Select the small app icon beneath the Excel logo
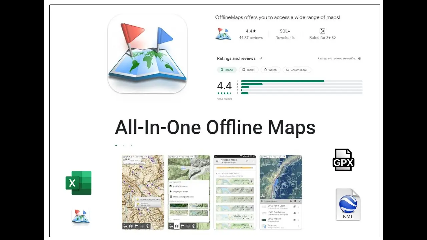Viewport: 427px width, 240px height. pos(81,217)
